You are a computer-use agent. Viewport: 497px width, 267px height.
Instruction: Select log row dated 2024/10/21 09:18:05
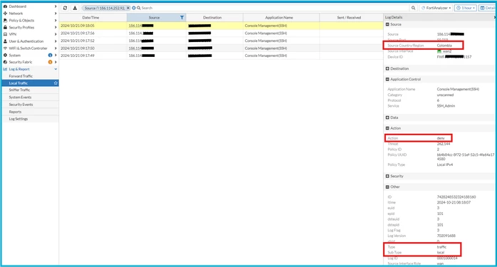pyautogui.click(x=221, y=26)
